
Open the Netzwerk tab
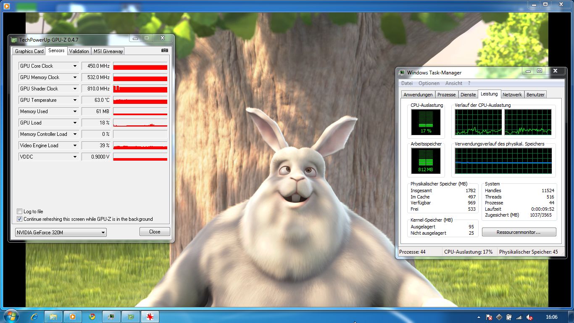point(512,95)
